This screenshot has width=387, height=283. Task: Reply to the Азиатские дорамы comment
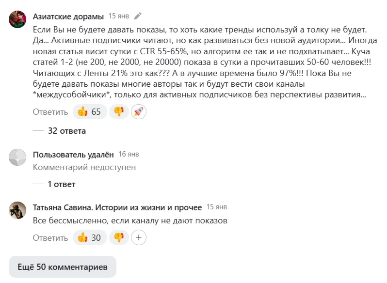pos(50,112)
